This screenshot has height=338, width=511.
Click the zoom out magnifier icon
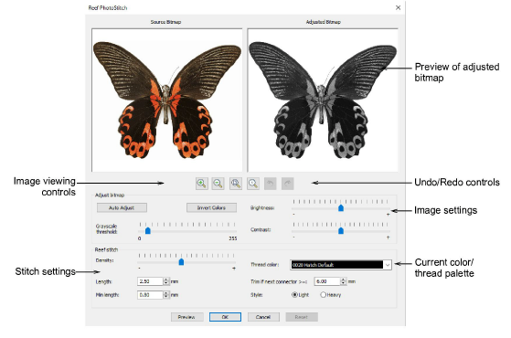pyautogui.click(x=218, y=184)
